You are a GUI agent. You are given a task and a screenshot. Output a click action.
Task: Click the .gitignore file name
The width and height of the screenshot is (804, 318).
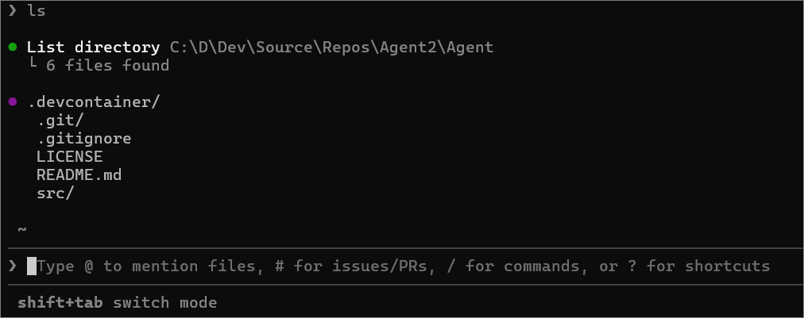point(84,139)
